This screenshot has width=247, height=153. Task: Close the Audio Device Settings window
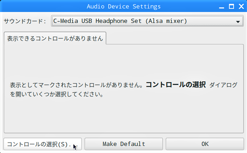pos(240,6)
